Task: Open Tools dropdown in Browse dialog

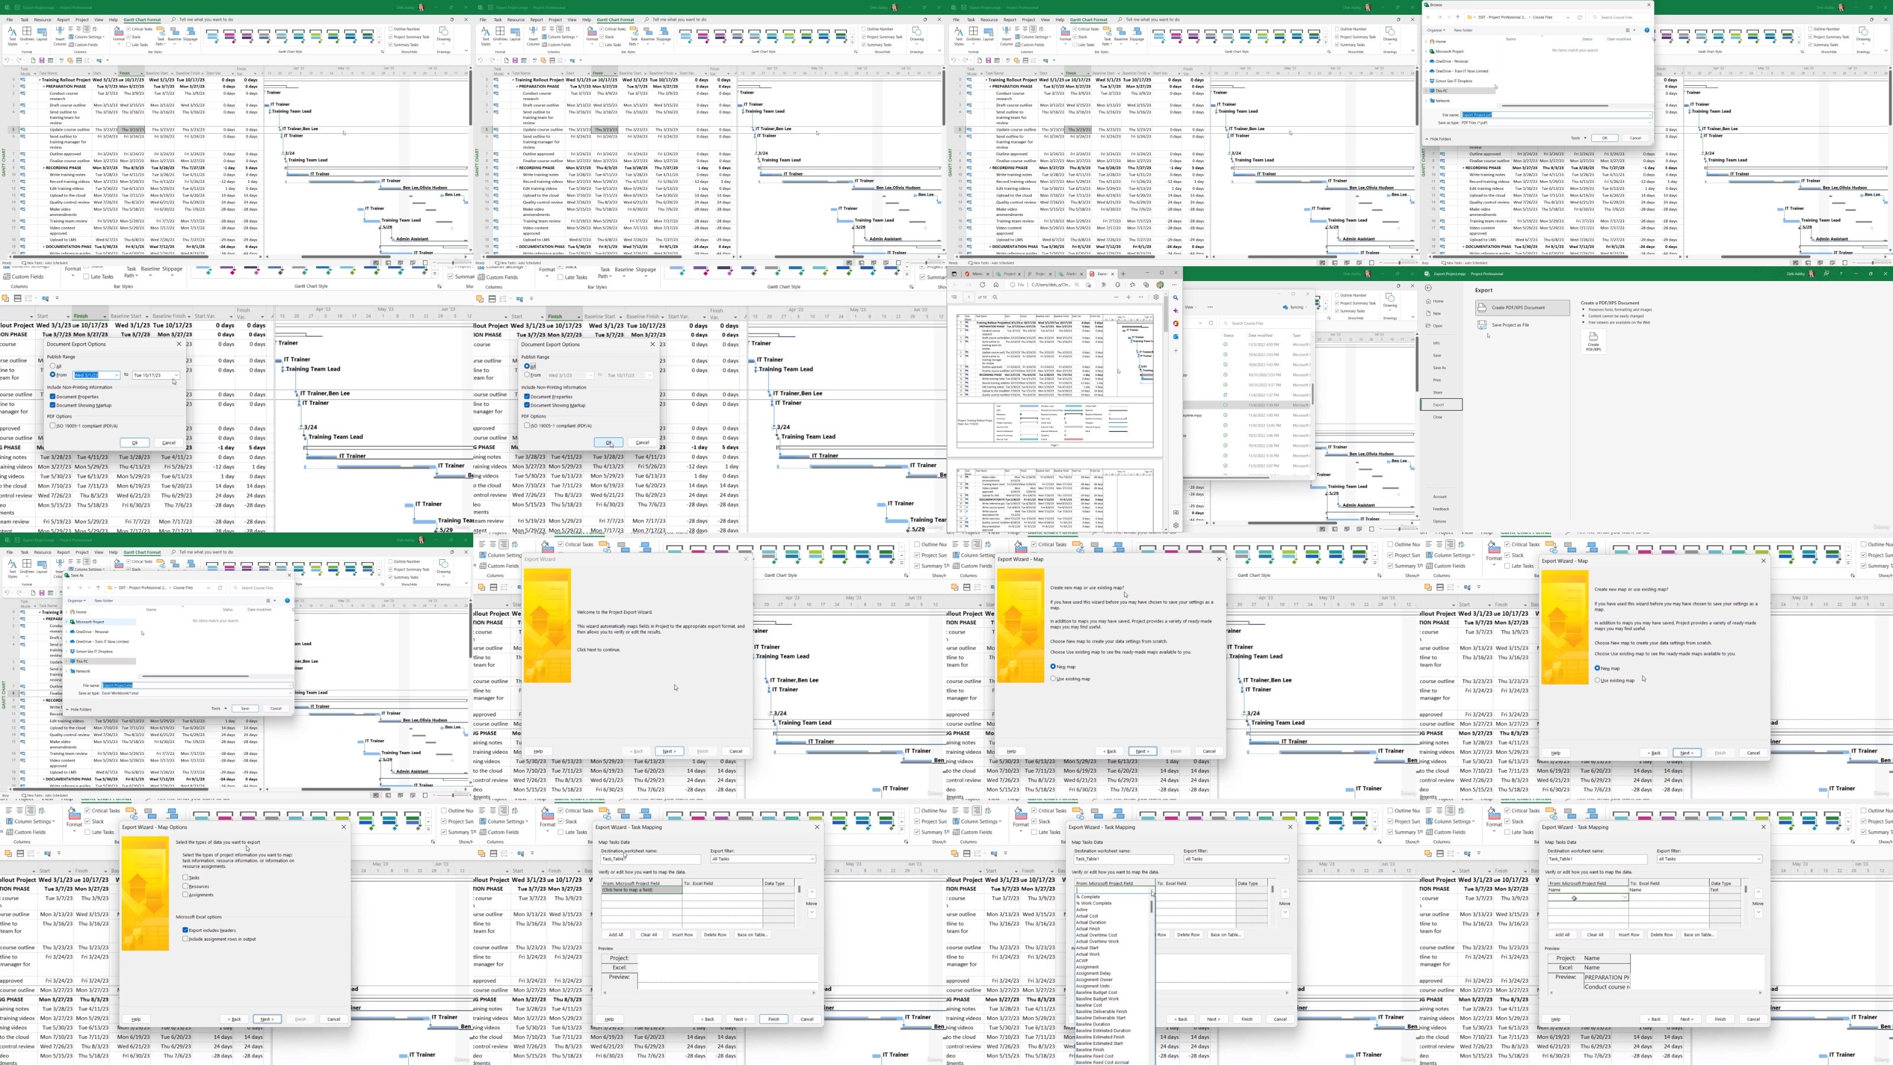Action: [1578, 137]
